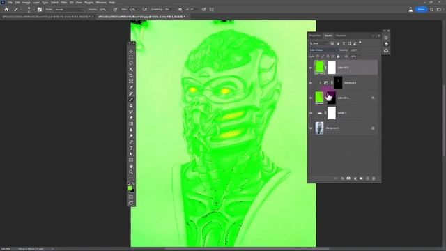Image resolution: width=446 pixels, height=251 pixels.
Task: Switch to the Channels tab
Action: point(341,36)
